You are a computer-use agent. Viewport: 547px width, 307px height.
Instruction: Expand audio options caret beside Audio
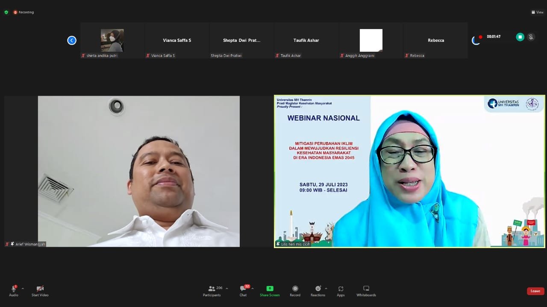pos(23,288)
